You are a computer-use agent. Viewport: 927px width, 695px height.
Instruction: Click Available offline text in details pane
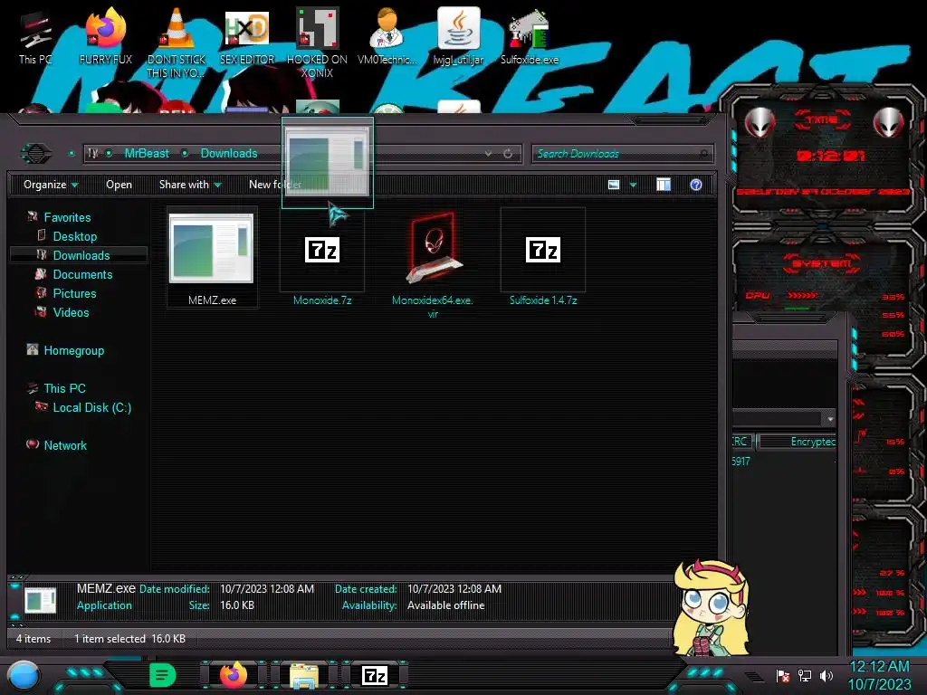[445, 605]
